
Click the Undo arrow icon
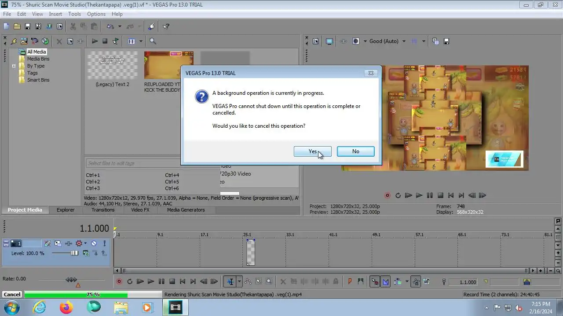(x=110, y=26)
